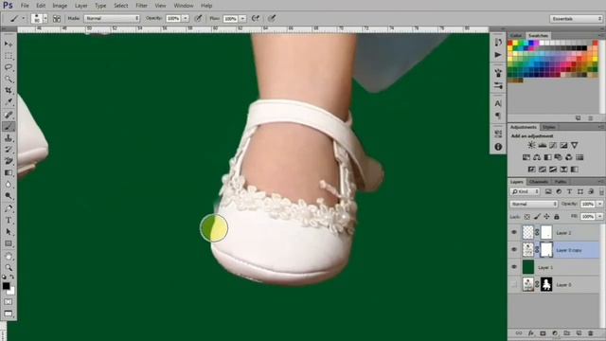The height and width of the screenshot is (341, 606).
Task: Select the History Brush tool
Action: (x=9, y=150)
